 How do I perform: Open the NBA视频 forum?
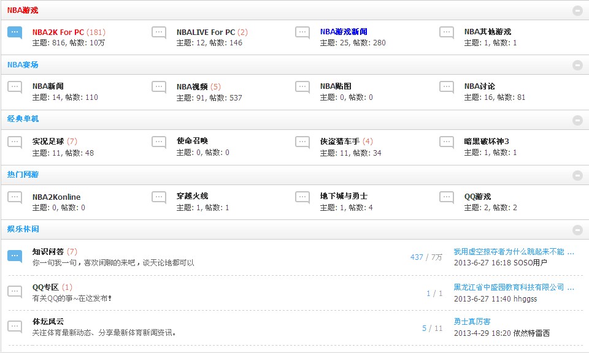coord(192,86)
